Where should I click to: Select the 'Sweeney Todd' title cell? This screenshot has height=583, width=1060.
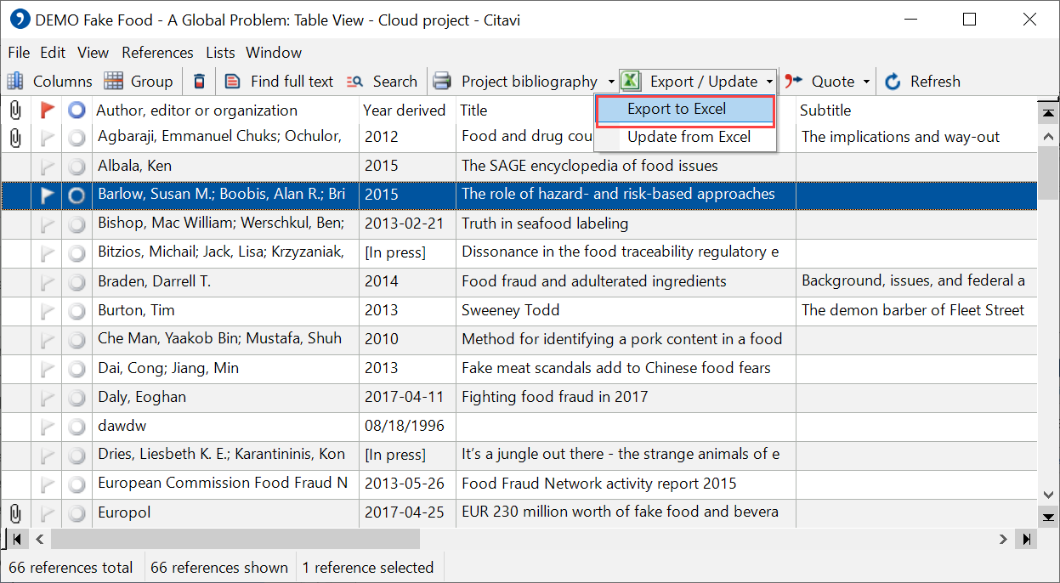pyautogui.click(x=626, y=310)
